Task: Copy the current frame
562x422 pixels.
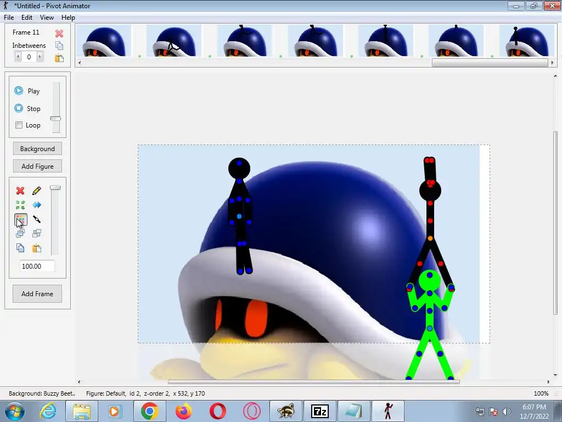Action: (x=59, y=46)
